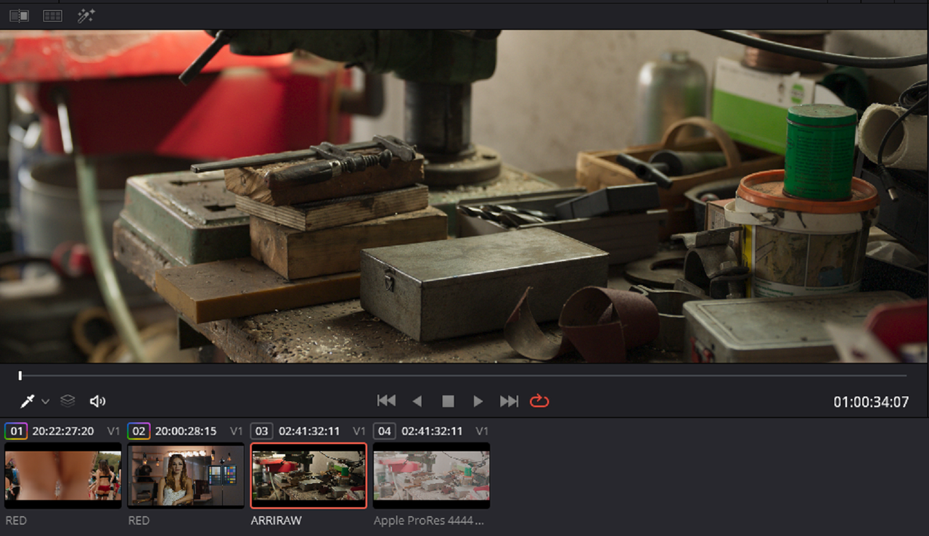929x536 pixels.
Task: Jump to the last frame
Action: pos(509,400)
